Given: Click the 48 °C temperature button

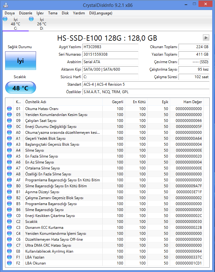Looking at the screenshot, I should [x=21, y=88].
